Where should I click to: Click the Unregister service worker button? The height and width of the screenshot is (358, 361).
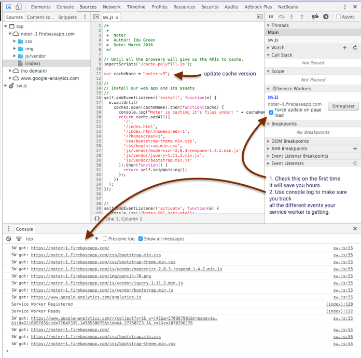pos(343,106)
